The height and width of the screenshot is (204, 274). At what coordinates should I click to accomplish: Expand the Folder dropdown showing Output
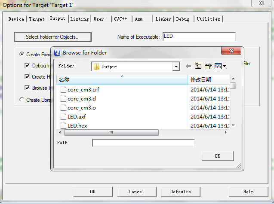click(x=175, y=67)
